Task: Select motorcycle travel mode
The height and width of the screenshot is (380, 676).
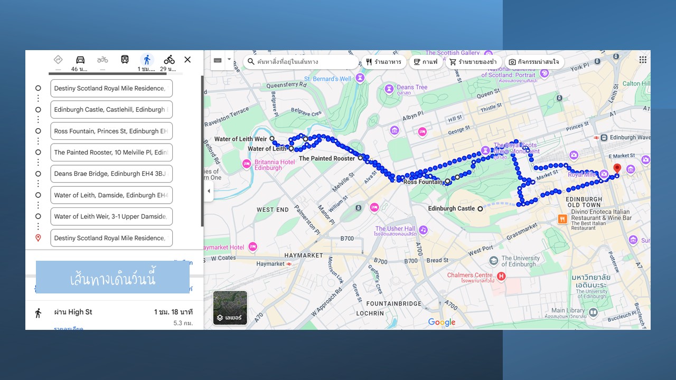Action: (x=102, y=60)
